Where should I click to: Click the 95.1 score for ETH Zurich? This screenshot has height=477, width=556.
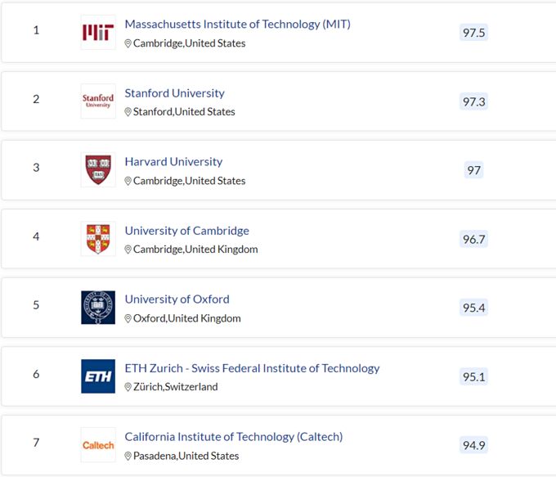tap(473, 376)
